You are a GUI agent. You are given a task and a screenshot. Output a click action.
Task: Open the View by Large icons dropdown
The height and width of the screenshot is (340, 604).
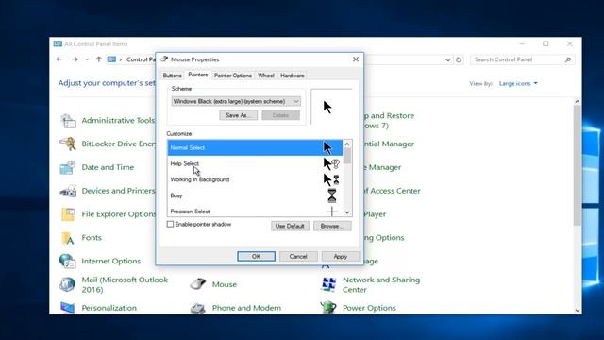[x=518, y=84]
